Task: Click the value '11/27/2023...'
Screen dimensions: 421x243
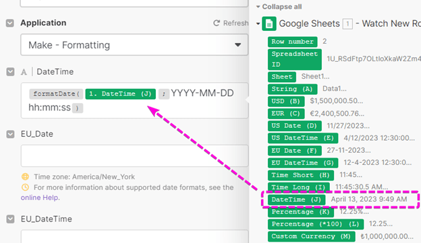Action: click(x=348, y=126)
